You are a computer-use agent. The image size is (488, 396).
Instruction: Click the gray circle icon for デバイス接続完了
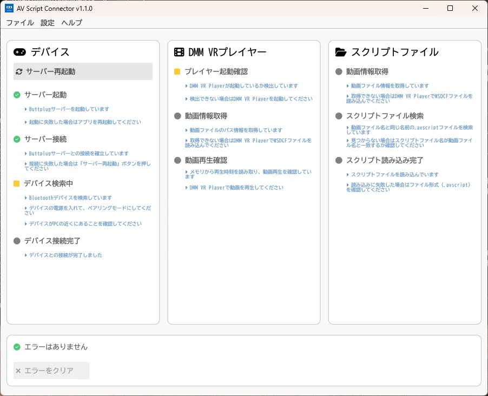(17, 241)
